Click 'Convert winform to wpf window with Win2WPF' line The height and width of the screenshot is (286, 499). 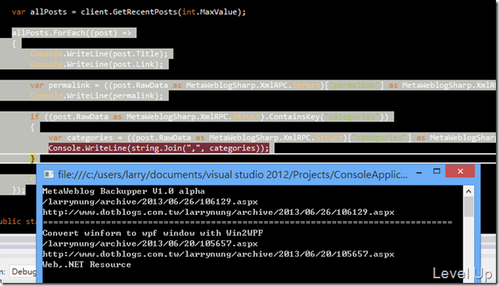pyautogui.click(x=153, y=233)
